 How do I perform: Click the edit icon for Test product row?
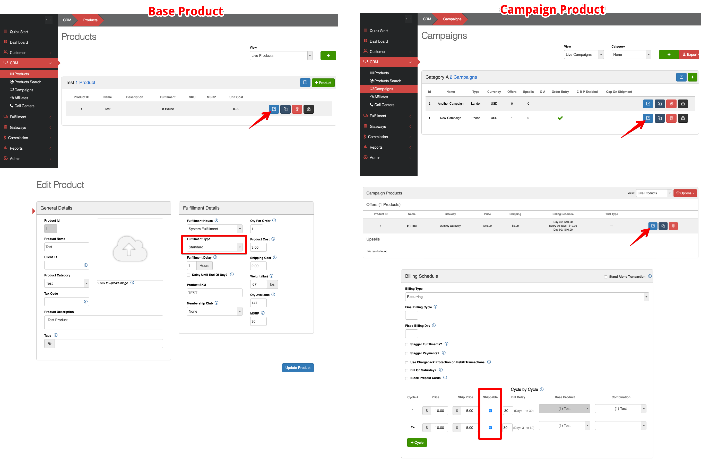point(274,109)
